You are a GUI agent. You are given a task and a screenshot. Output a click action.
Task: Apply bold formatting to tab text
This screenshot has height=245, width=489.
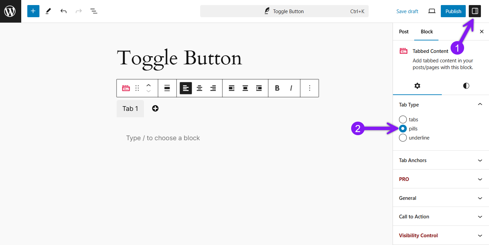(x=277, y=88)
